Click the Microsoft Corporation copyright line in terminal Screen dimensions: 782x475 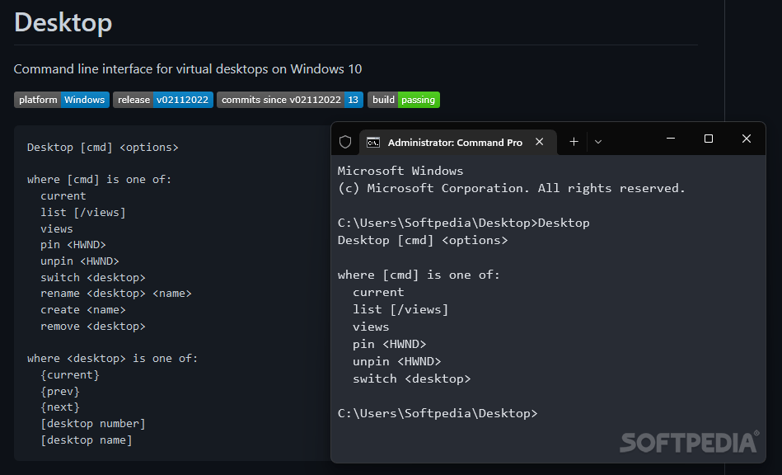point(511,188)
